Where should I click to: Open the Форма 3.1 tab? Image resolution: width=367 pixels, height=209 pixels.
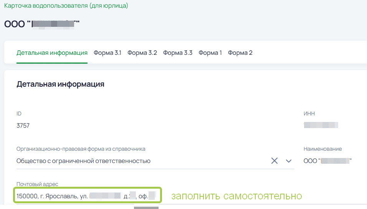point(107,53)
